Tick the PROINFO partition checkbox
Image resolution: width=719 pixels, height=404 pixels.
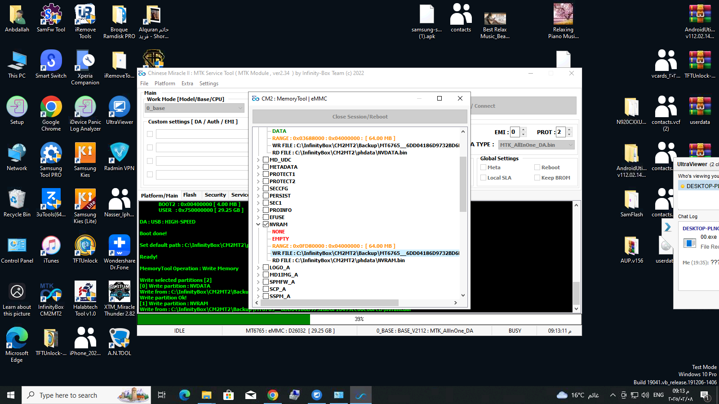pos(266,210)
